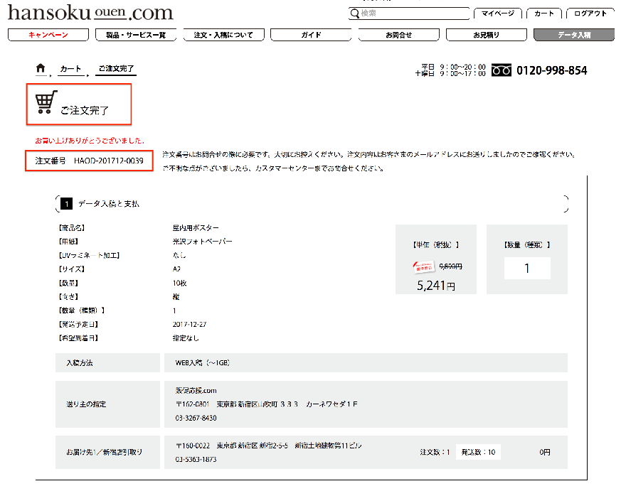Click the 数量 quantity box showing 1

coord(527,269)
